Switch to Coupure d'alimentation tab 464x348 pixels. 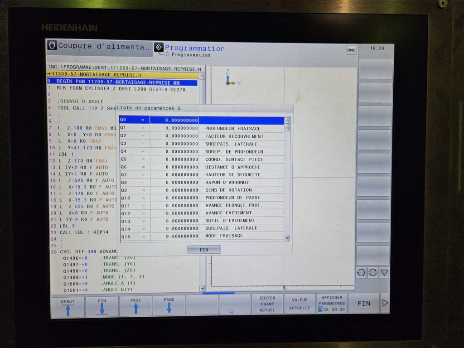coord(104,46)
